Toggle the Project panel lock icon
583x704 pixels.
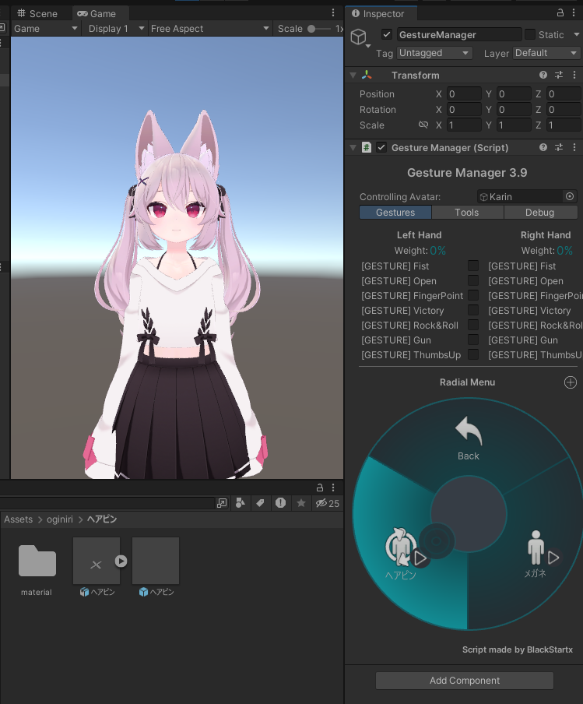(x=320, y=488)
